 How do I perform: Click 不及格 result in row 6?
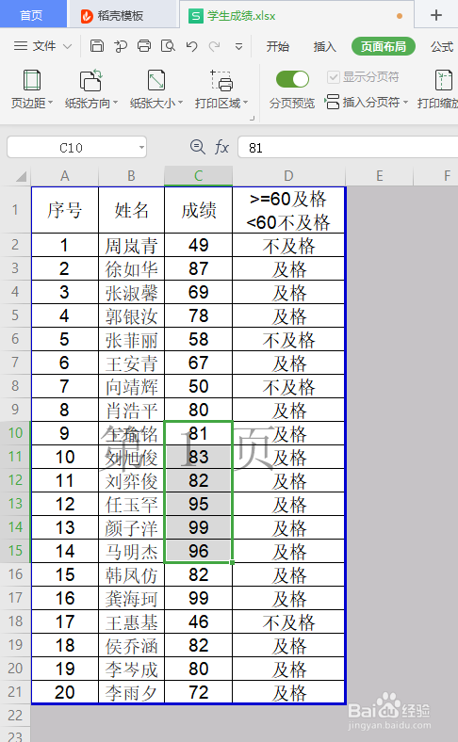[288, 339]
